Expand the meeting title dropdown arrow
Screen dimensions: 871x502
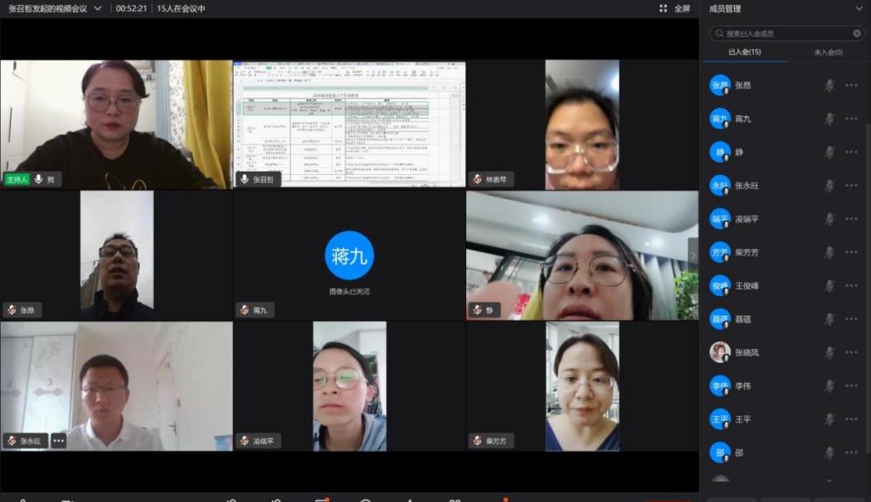click(98, 8)
